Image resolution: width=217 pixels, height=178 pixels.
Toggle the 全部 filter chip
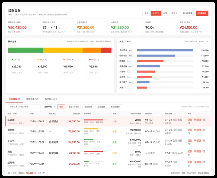(61, 107)
